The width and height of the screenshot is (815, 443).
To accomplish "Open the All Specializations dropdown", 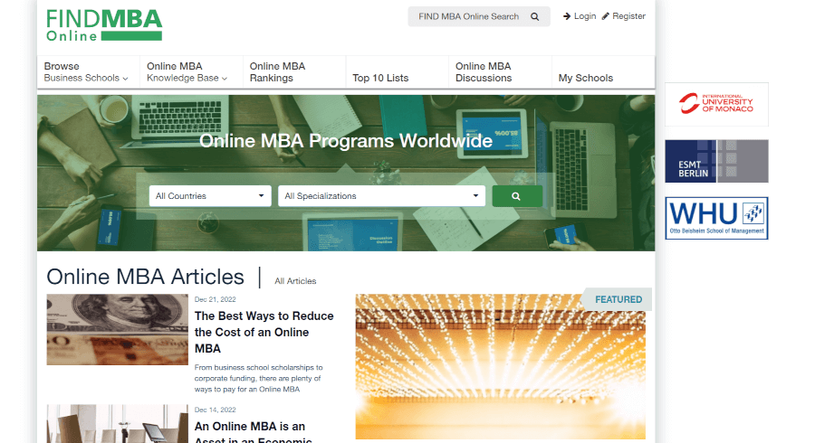I will (381, 196).
